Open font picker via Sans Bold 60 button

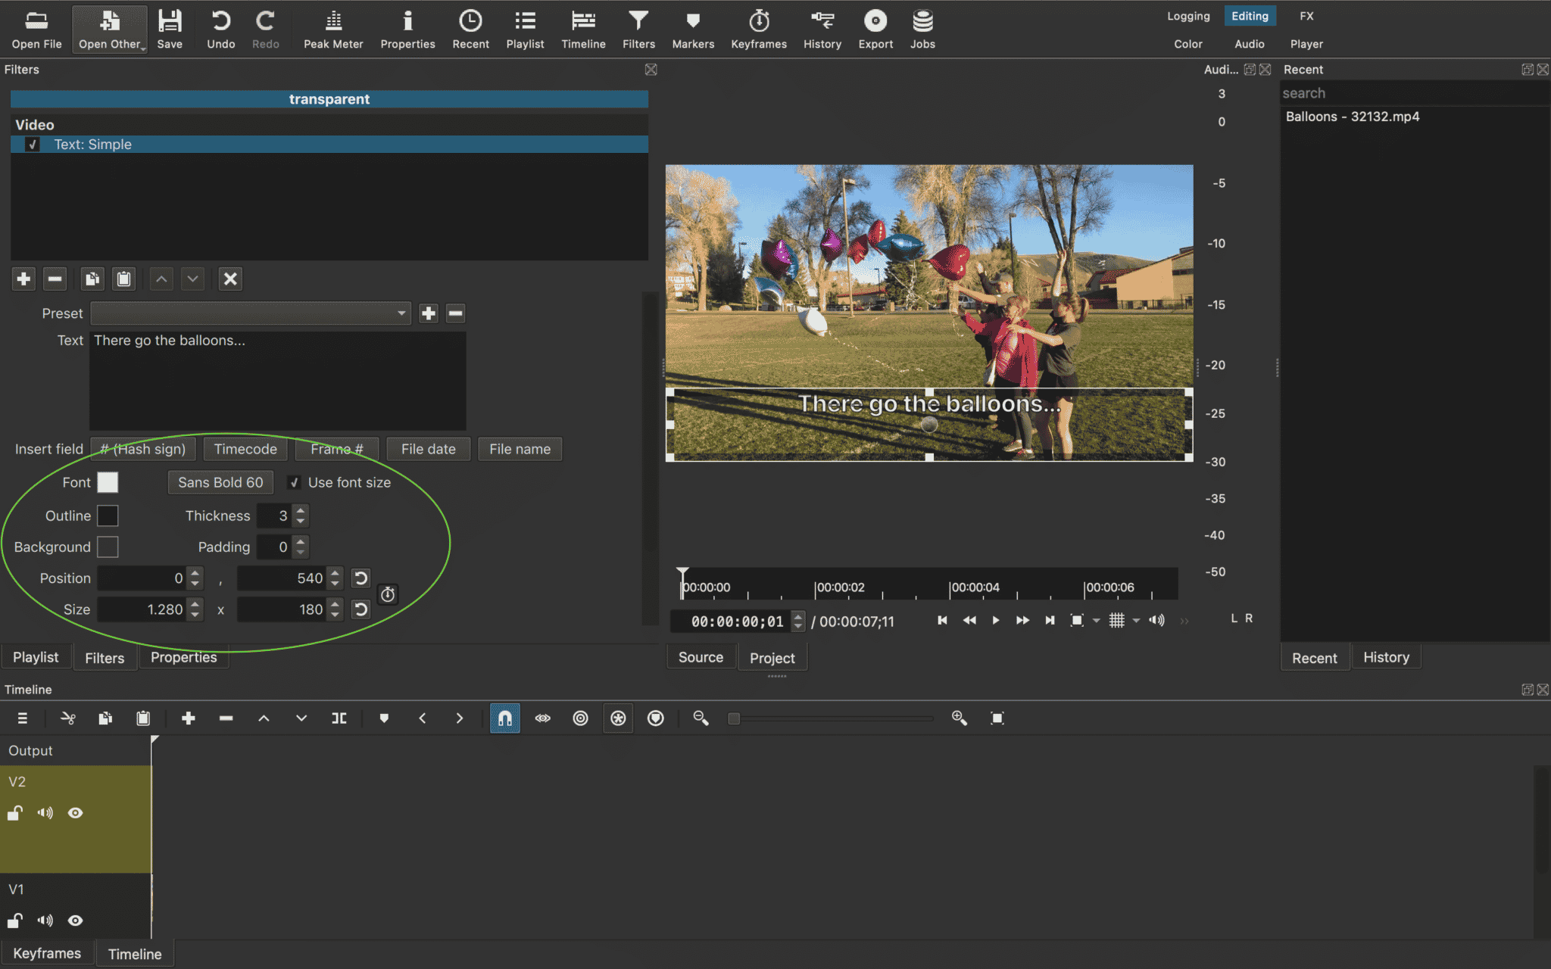[x=220, y=482]
